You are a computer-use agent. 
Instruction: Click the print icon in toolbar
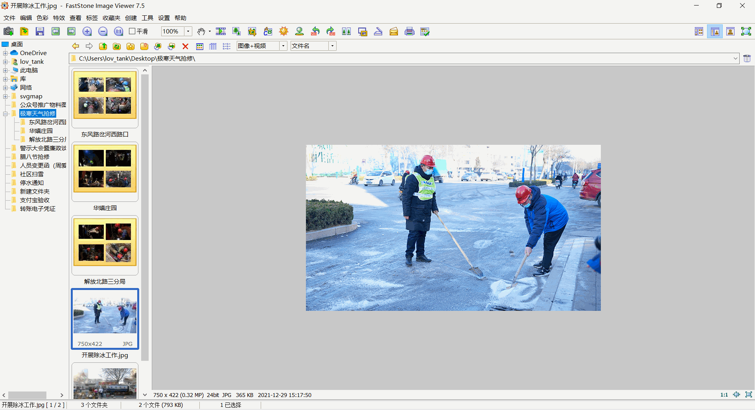click(x=409, y=31)
